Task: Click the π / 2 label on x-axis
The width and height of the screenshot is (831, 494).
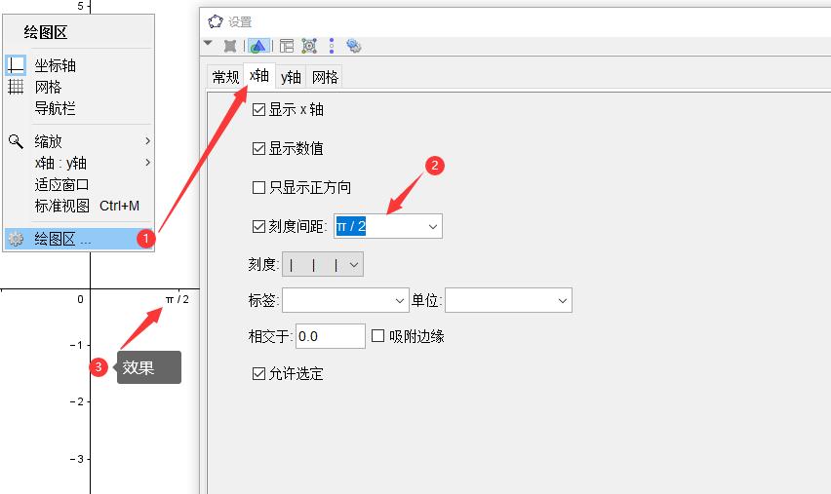Action: (x=177, y=299)
